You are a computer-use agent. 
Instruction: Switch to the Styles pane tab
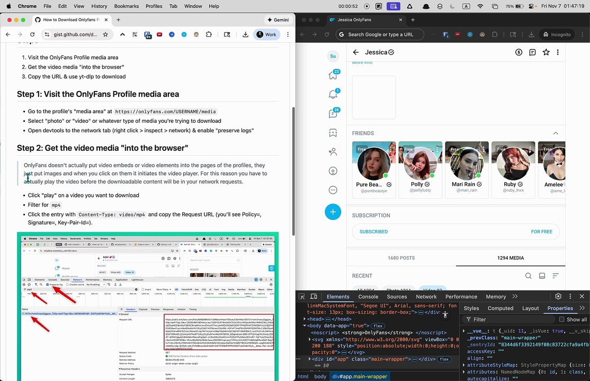click(x=471, y=308)
